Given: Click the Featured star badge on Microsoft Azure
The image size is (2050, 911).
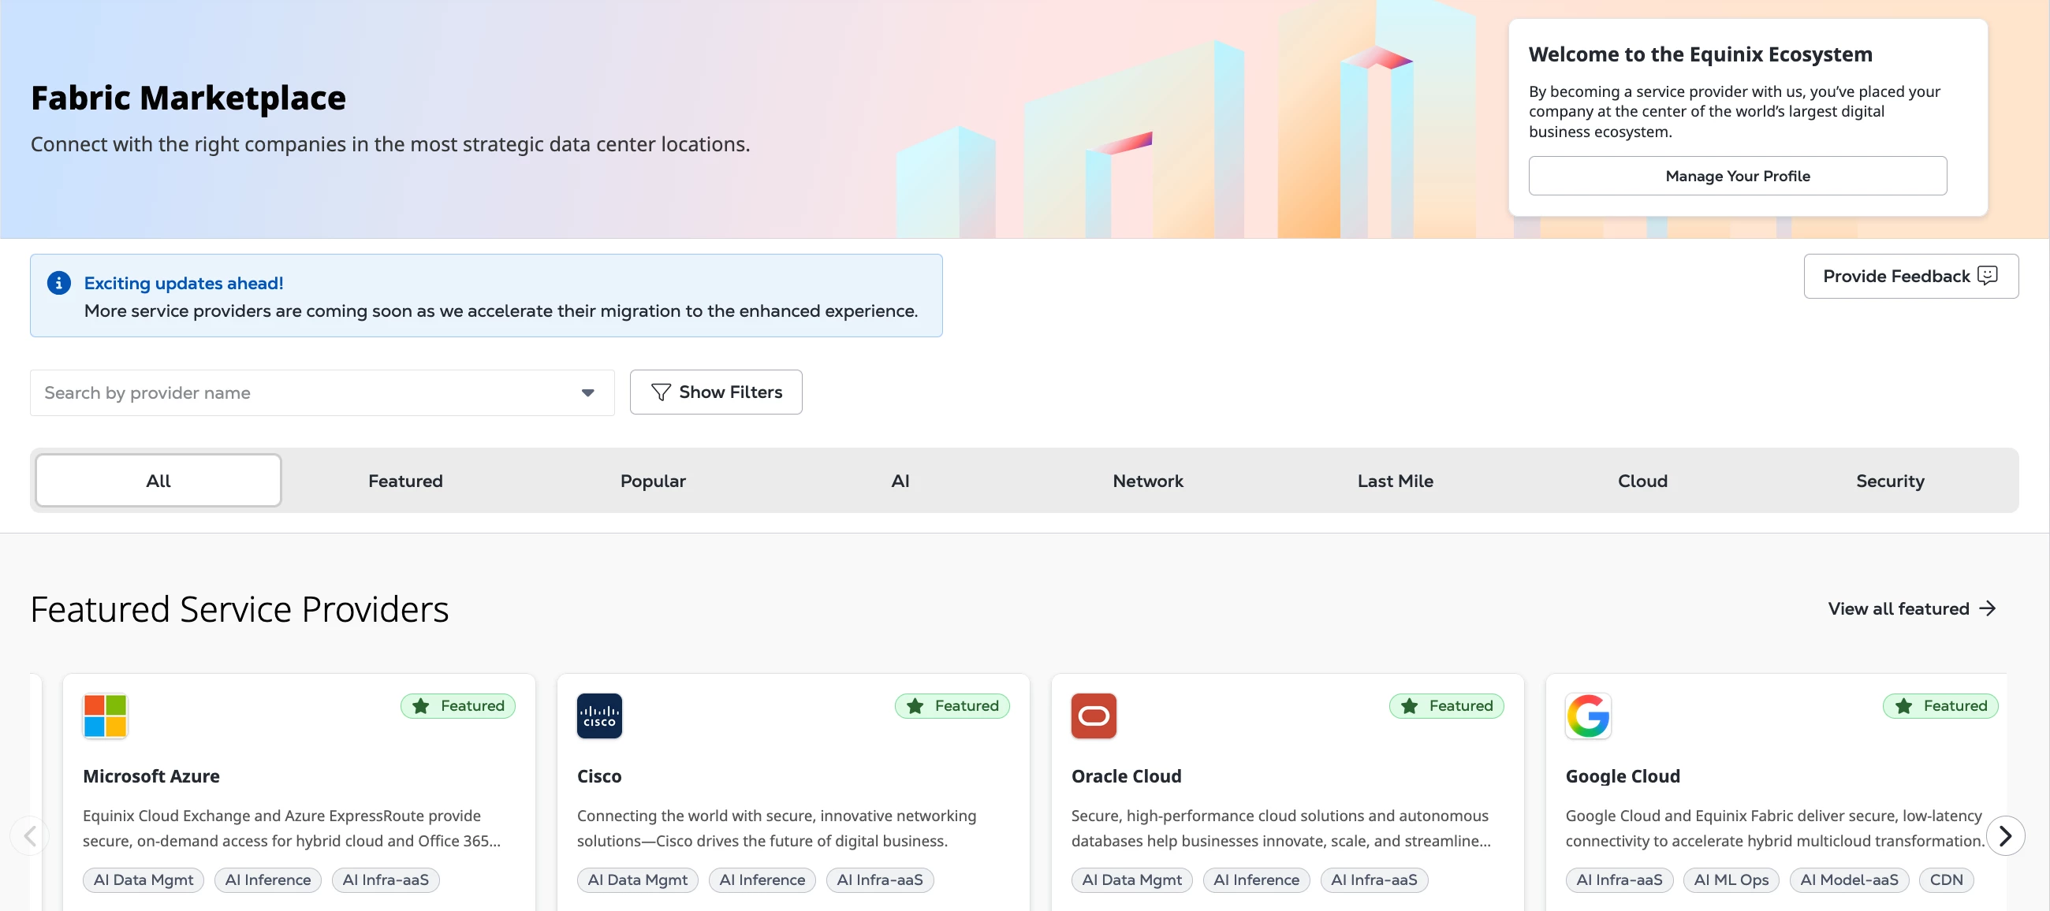Looking at the screenshot, I should coord(457,706).
